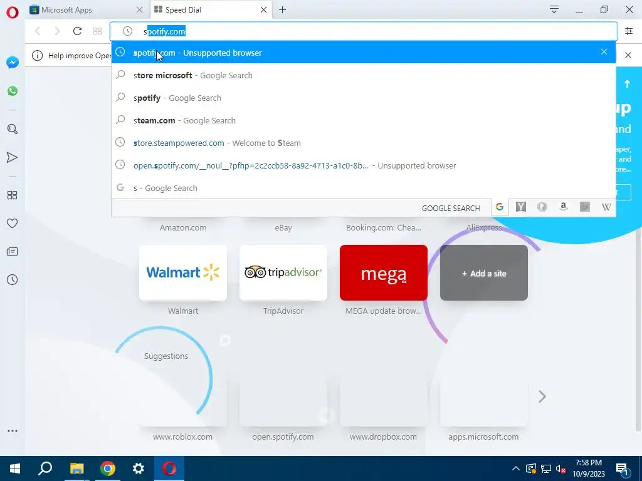Choose spotify.com Unsupported browser suggestion
642x481 pixels.
364,53
